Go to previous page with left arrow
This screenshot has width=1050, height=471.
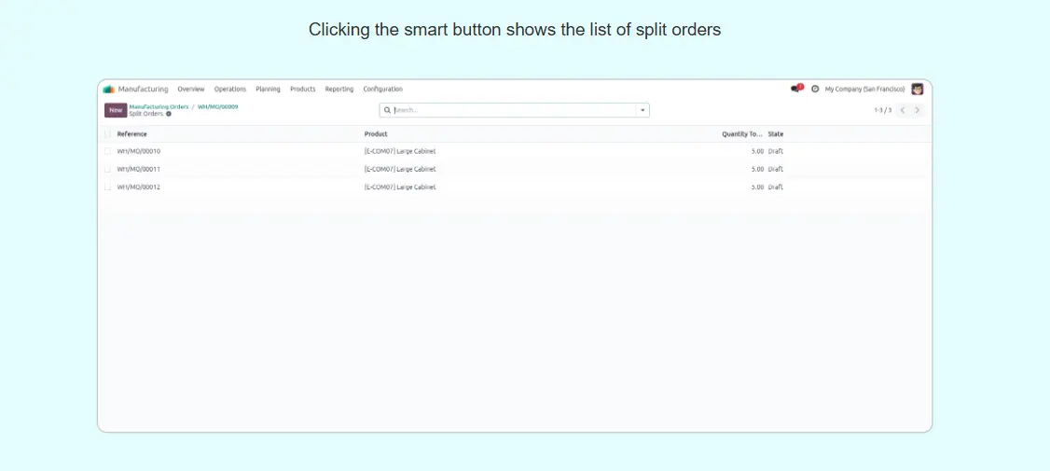(902, 110)
